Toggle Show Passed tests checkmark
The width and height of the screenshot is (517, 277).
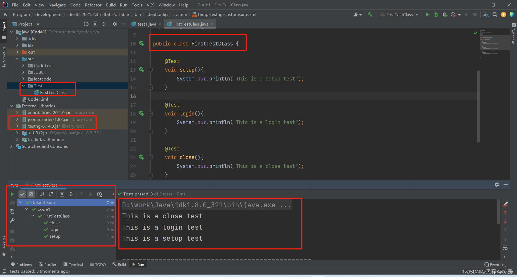(22, 194)
